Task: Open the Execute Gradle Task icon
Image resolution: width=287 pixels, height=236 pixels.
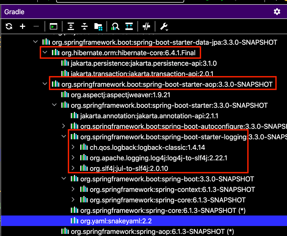Action: click(x=54, y=26)
